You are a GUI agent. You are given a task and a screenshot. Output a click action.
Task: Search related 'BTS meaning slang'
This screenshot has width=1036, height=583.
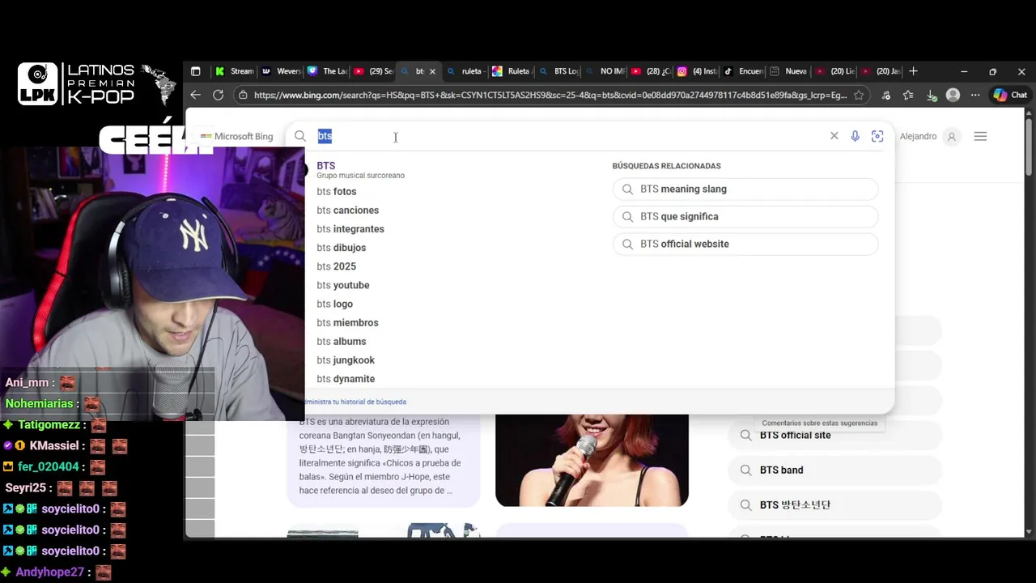[745, 189]
